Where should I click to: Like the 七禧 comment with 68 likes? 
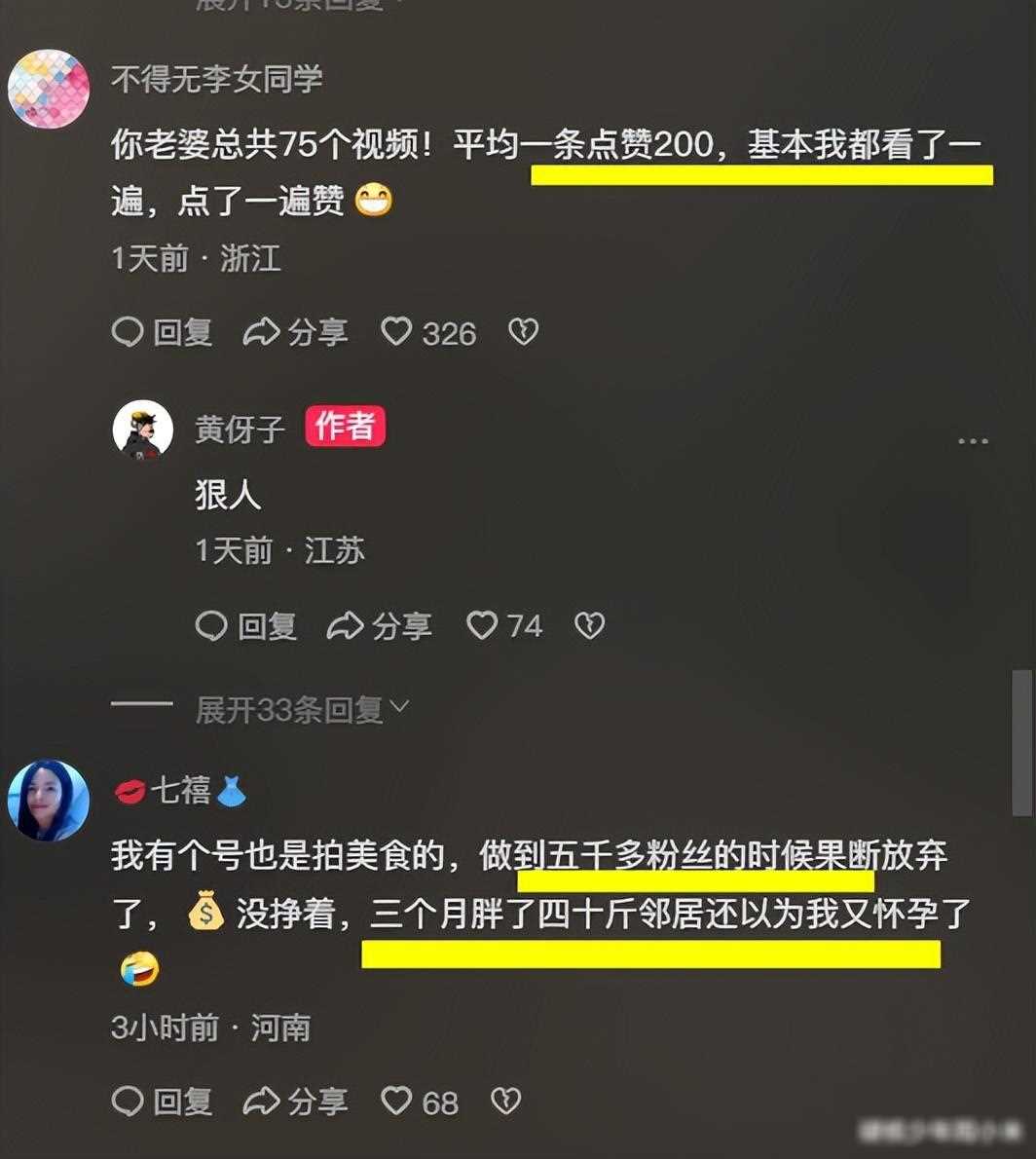point(420,1102)
